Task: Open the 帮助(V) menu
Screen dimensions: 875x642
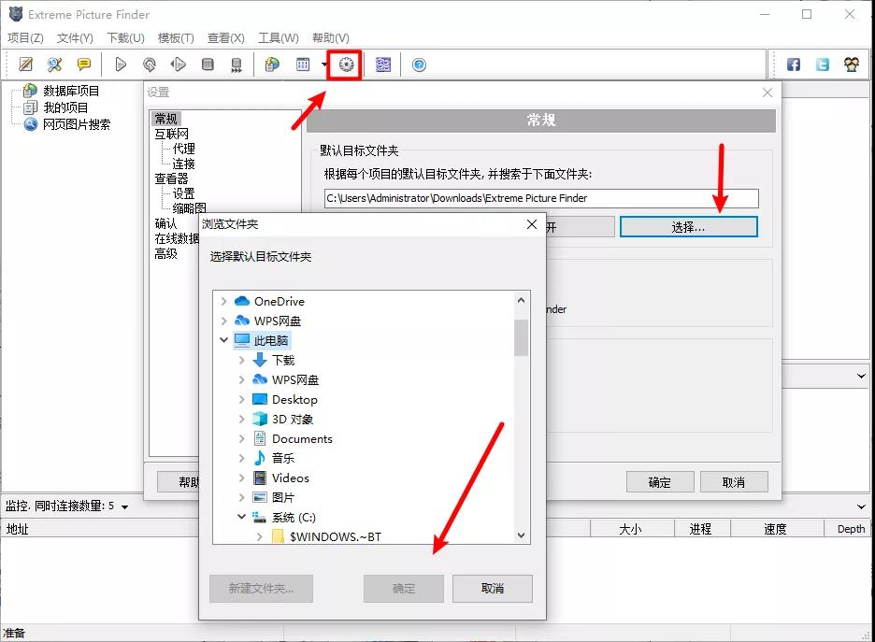Action: click(330, 38)
